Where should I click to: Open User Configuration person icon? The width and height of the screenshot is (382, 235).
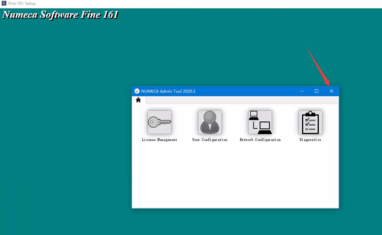(210, 122)
